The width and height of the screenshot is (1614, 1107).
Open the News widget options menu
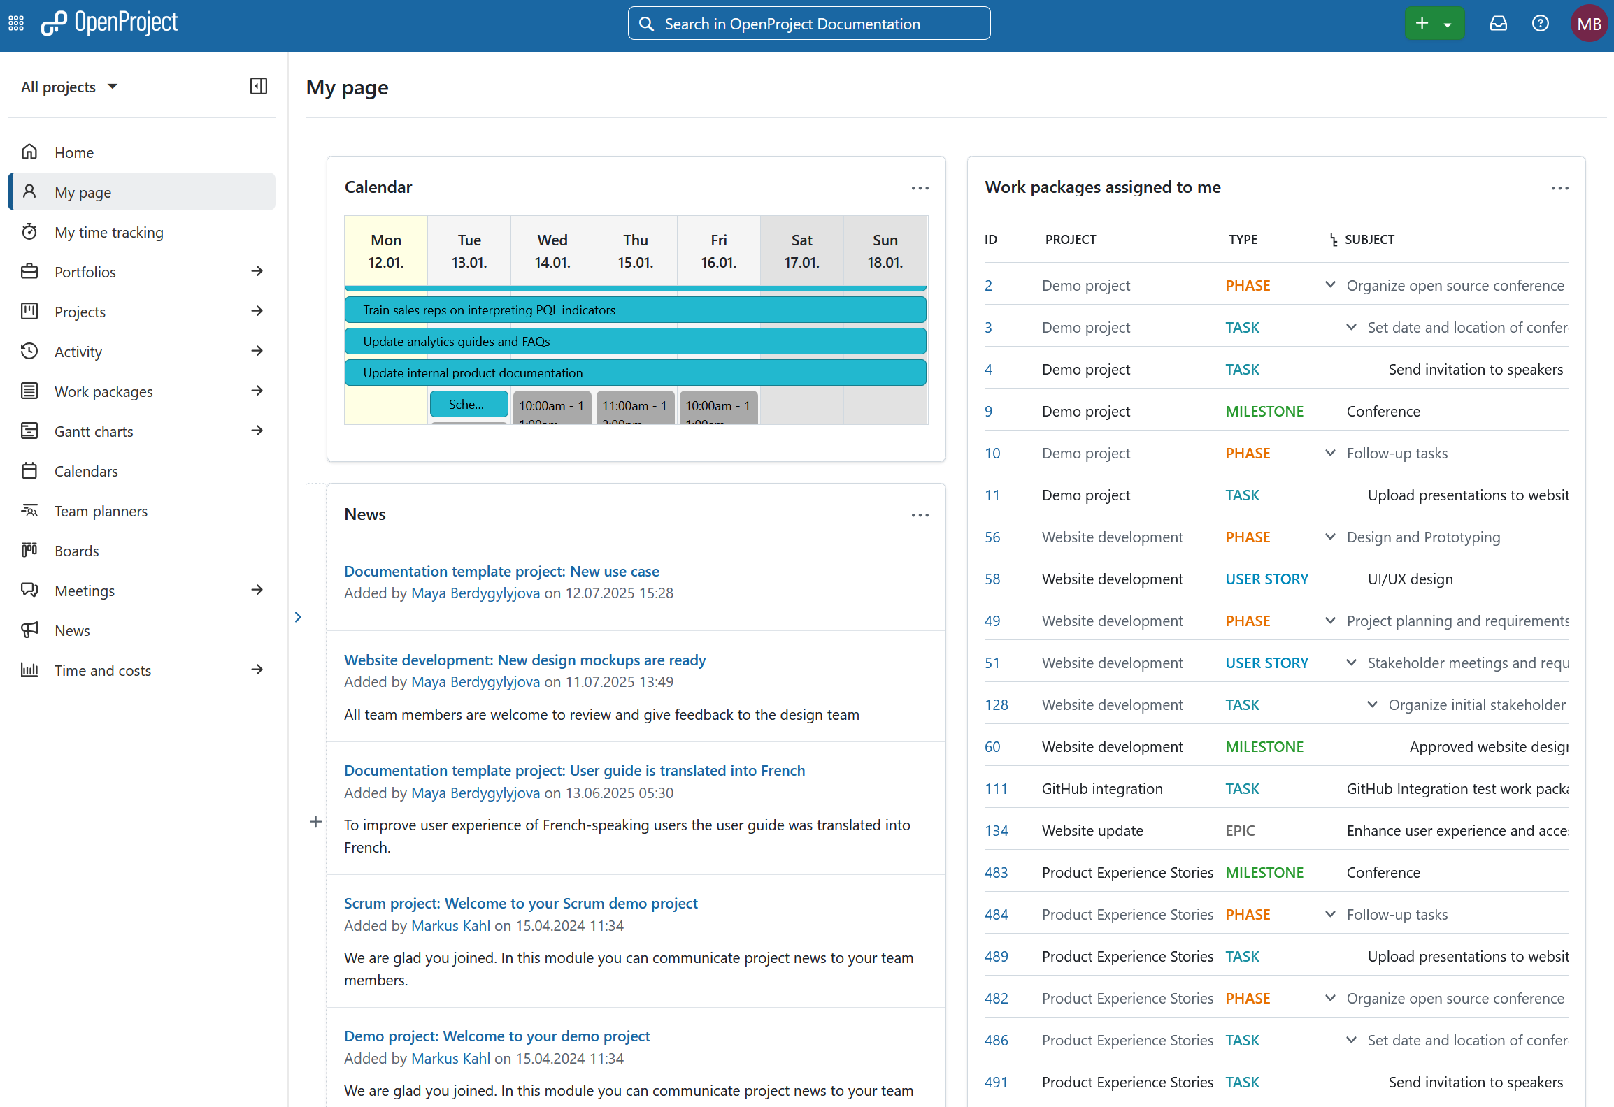[920, 515]
